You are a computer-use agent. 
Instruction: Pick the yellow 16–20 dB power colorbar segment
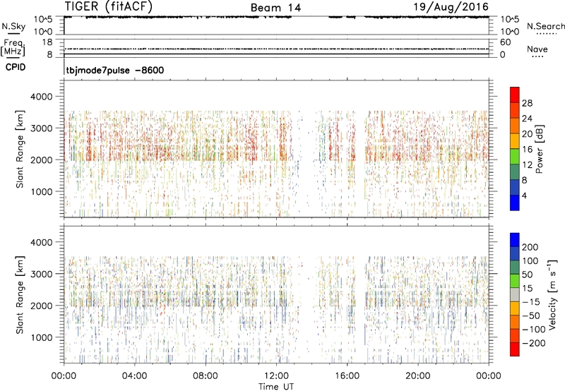point(515,140)
